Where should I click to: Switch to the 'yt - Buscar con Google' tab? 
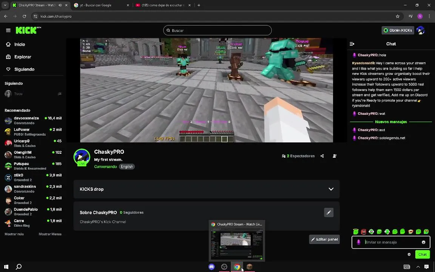pos(102,5)
